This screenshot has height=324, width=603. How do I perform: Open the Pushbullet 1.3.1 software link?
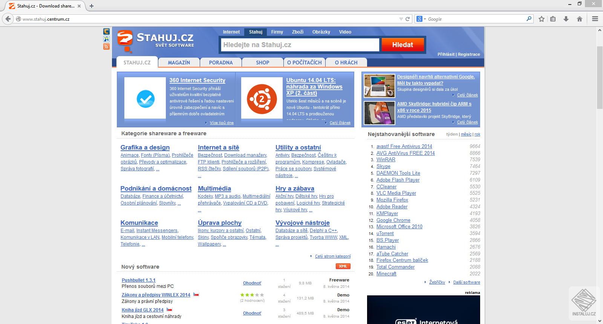click(x=139, y=280)
